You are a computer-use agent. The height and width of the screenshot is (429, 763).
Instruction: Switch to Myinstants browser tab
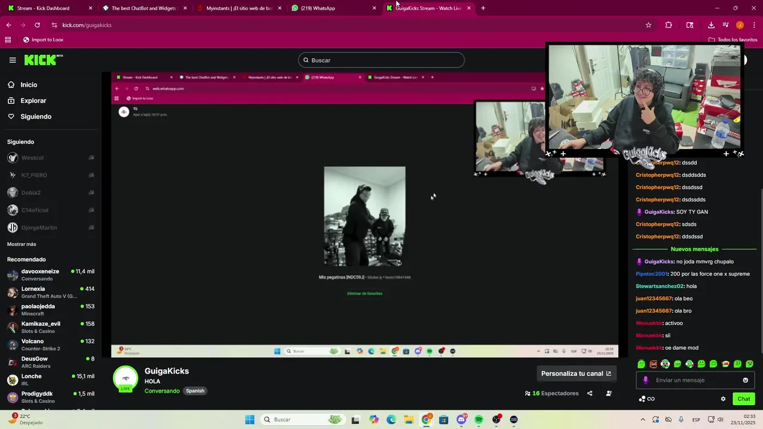[x=238, y=8]
